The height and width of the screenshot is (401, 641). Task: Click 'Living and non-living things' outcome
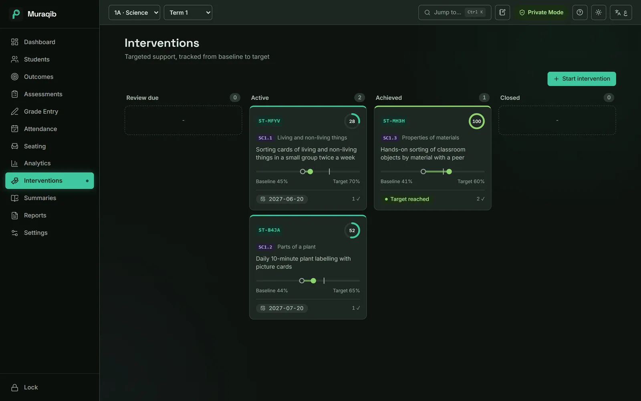tap(312, 138)
